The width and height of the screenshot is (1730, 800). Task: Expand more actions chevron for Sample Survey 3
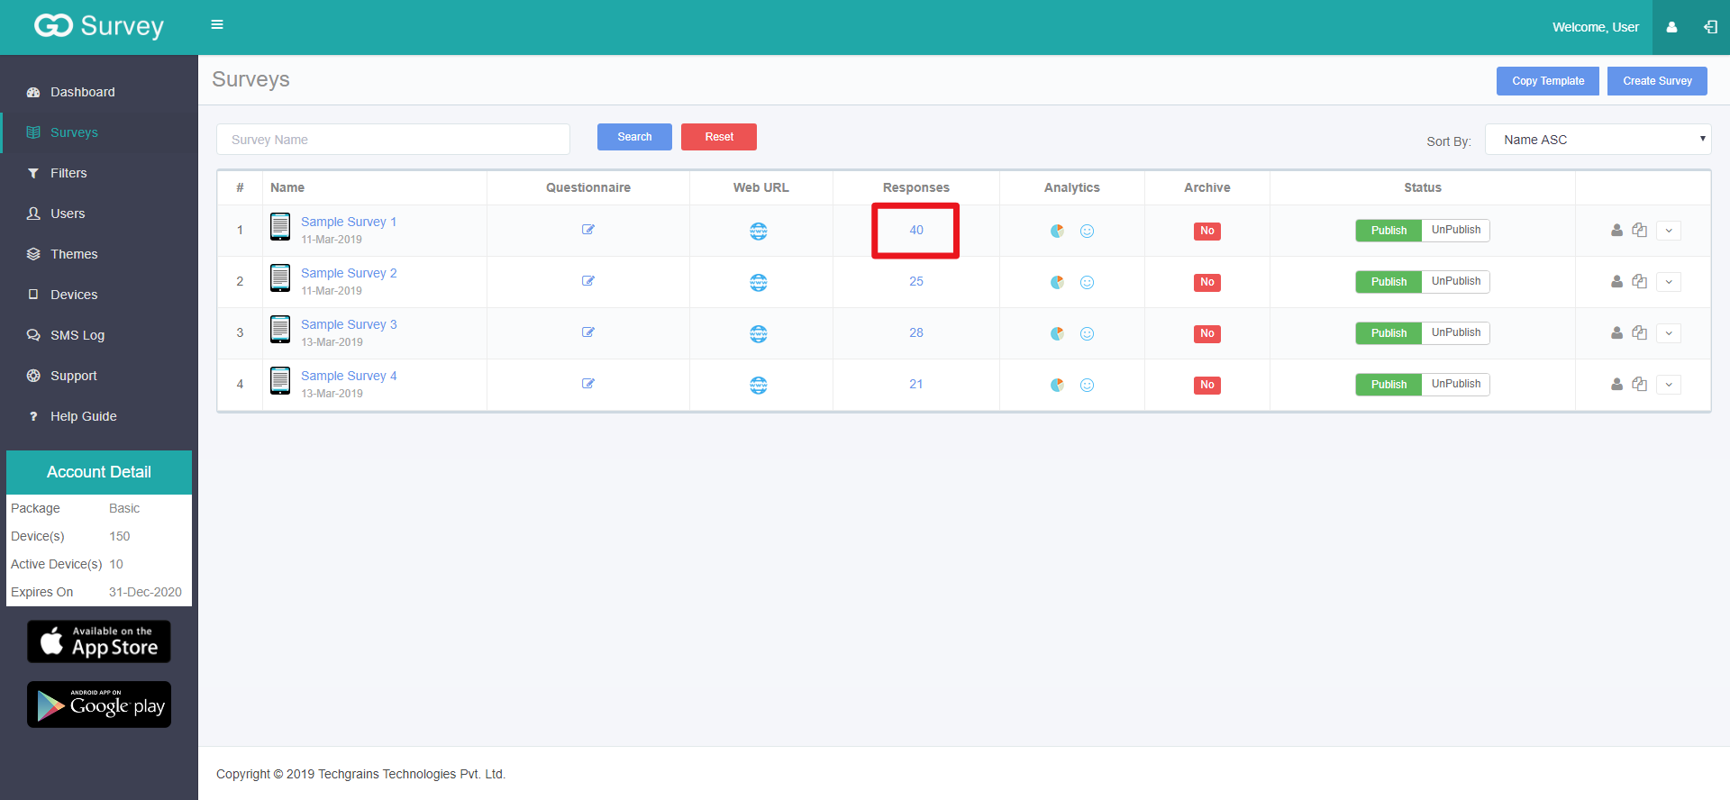pyautogui.click(x=1669, y=333)
